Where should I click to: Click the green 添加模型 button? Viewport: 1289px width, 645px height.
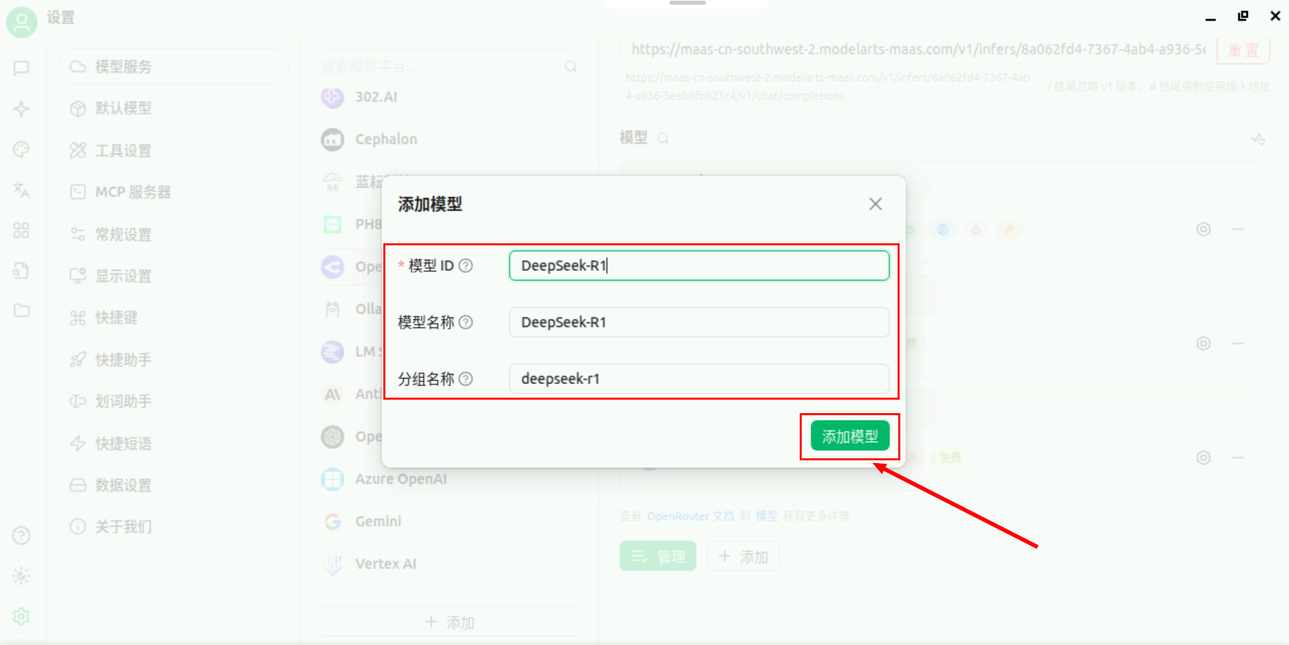[850, 436]
